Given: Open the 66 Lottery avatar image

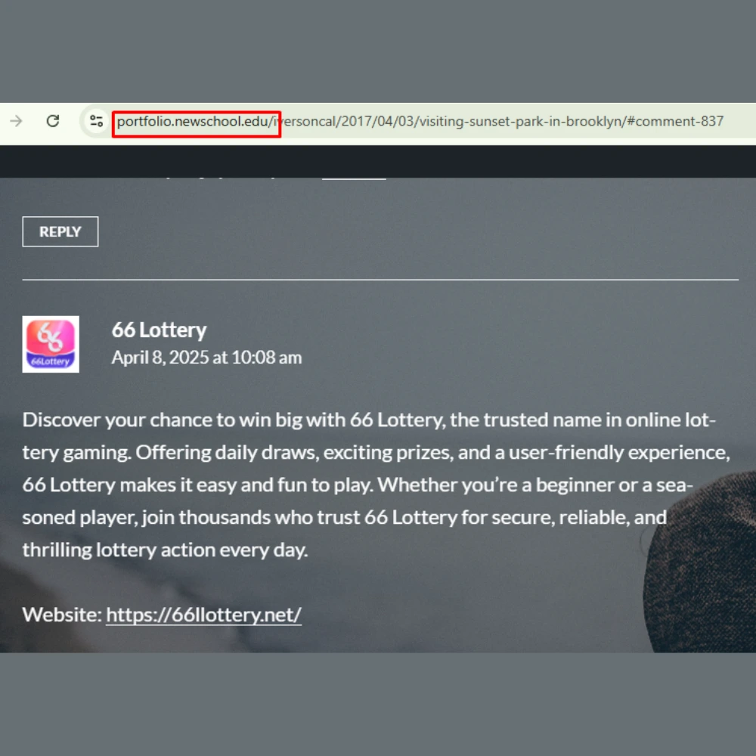Looking at the screenshot, I should click(x=51, y=344).
